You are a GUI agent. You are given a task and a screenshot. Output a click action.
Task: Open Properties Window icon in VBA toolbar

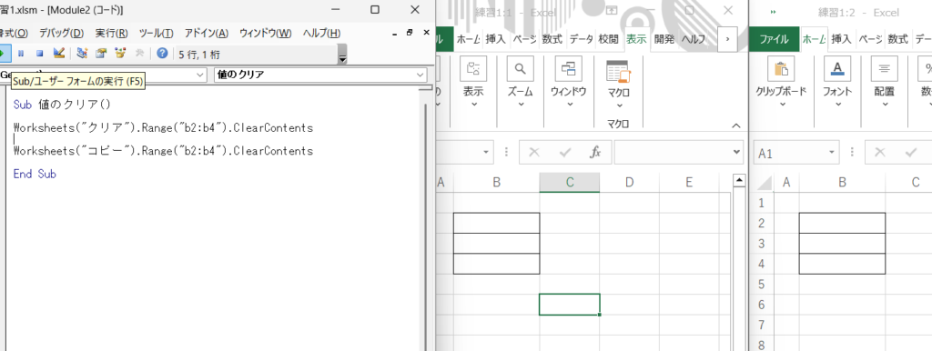pos(101,54)
